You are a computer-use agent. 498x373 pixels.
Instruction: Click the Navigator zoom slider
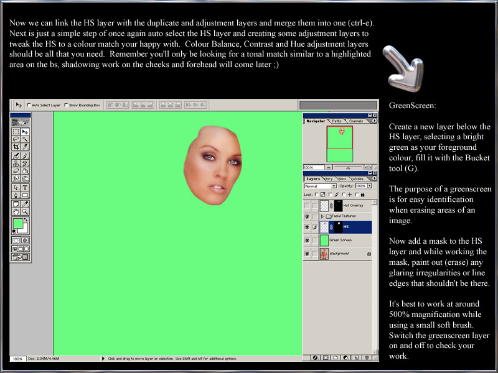(348, 167)
